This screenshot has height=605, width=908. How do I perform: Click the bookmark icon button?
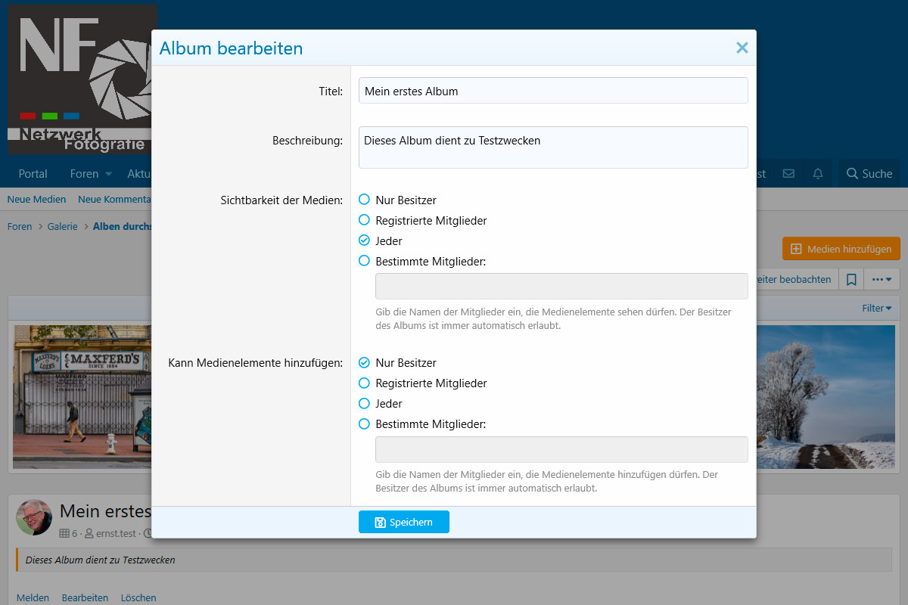(x=851, y=279)
